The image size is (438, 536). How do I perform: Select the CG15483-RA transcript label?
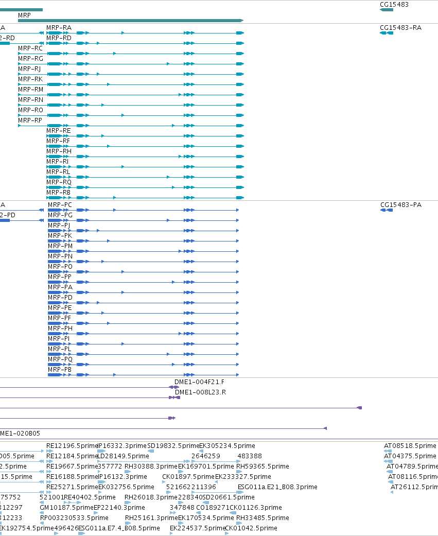click(401, 28)
